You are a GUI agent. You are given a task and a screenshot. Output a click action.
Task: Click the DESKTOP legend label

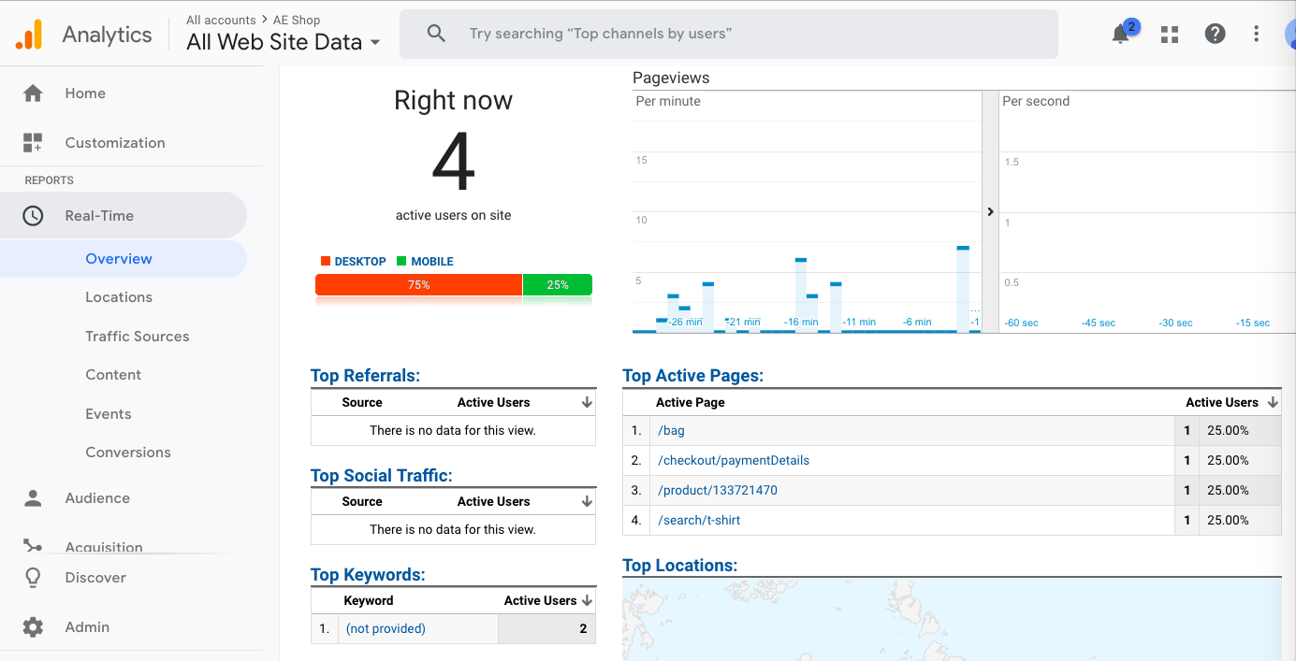[x=360, y=262]
